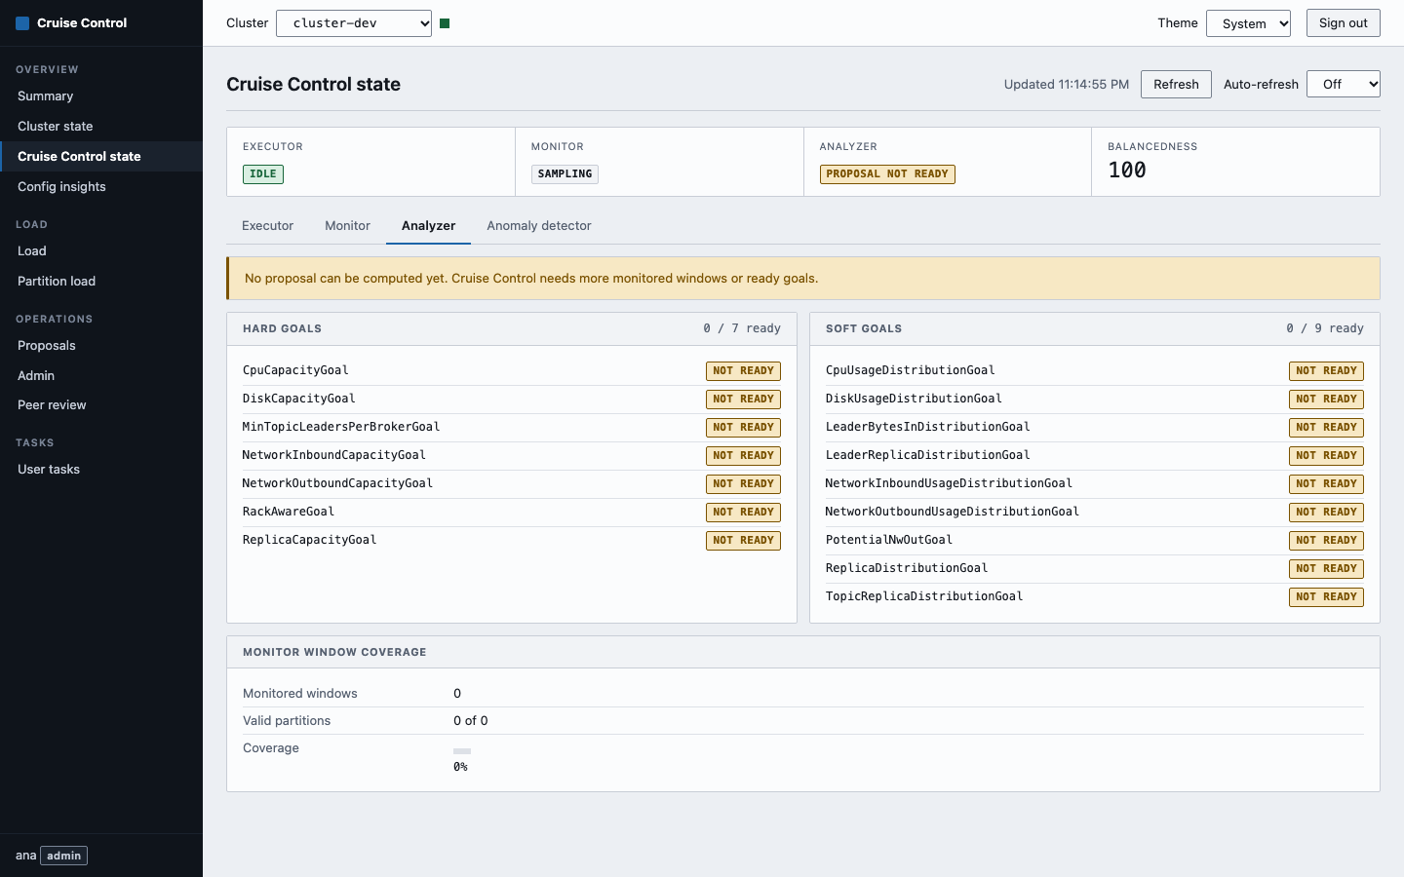Image resolution: width=1404 pixels, height=877 pixels.
Task: Click NOT READY badge for RackAwareGoal
Action: coord(743,513)
